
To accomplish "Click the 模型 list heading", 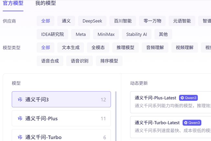I will coord(16,83).
